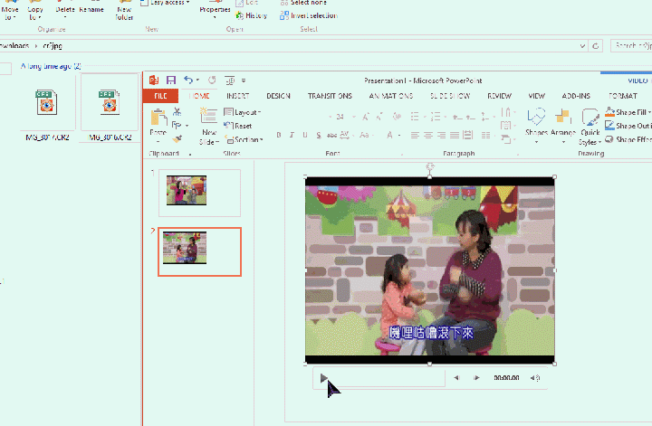Viewport: 652px width, 426px height.
Task: Click Clear All Formatting icon
Action: click(x=397, y=117)
